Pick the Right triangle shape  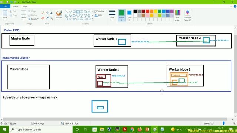pos(67,15)
